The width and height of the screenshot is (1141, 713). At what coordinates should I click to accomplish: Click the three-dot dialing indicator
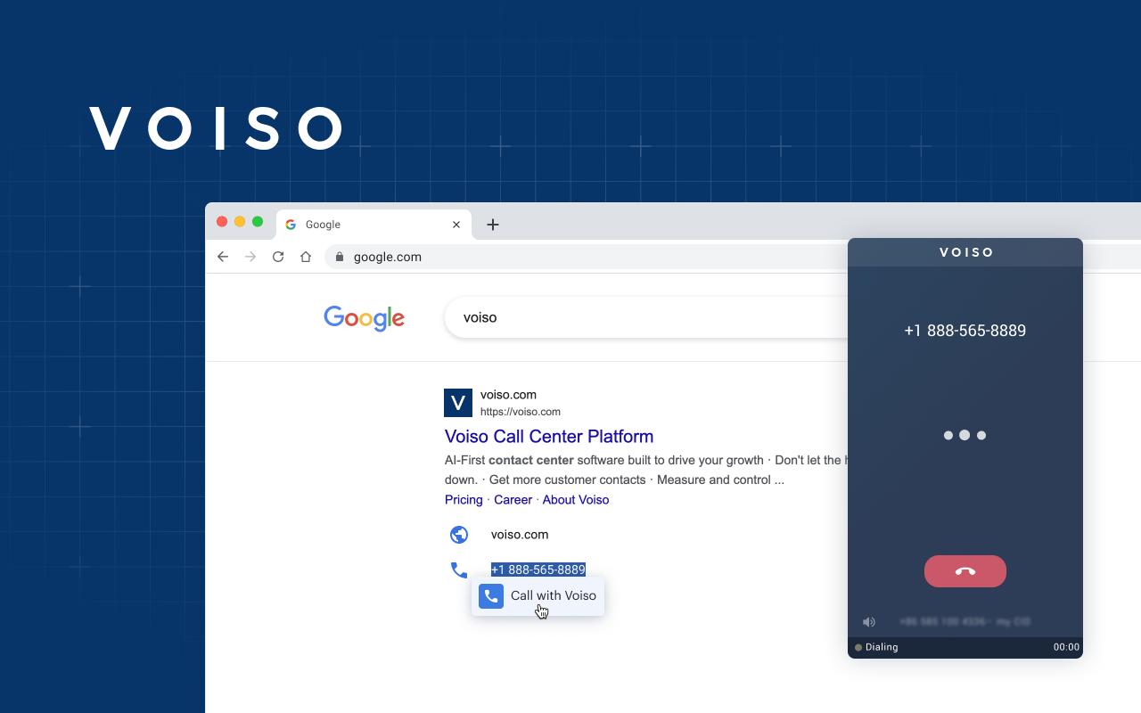965,436
